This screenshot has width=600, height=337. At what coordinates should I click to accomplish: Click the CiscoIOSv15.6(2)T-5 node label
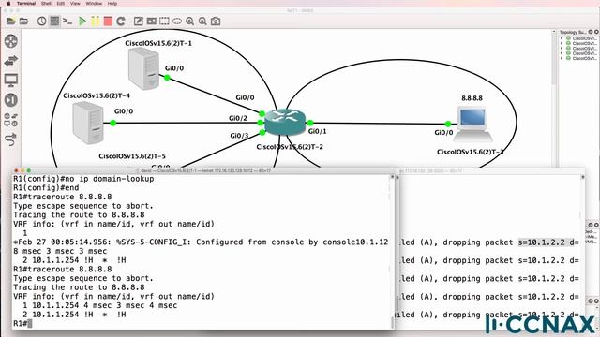coord(132,156)
